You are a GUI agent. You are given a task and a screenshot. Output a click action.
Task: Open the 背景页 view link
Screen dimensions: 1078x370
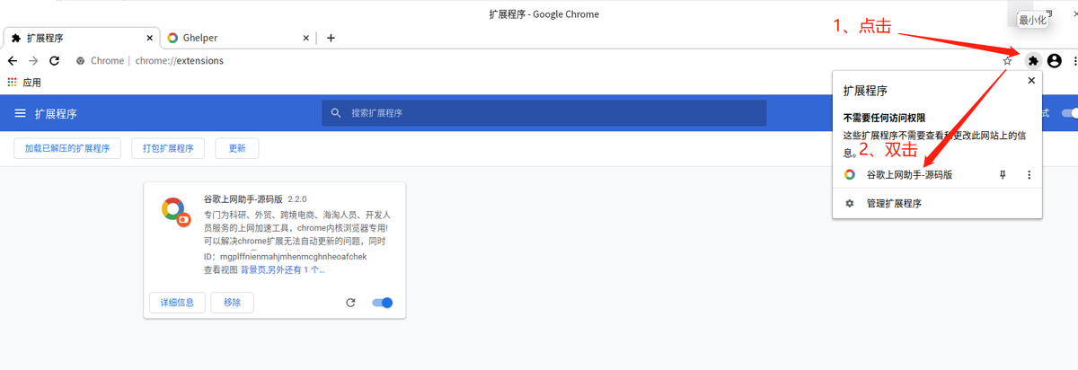coord(255,269)
